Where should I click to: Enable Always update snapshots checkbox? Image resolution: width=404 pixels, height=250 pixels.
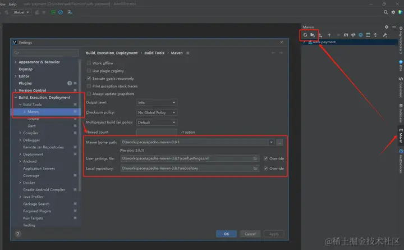coord(89,94)
